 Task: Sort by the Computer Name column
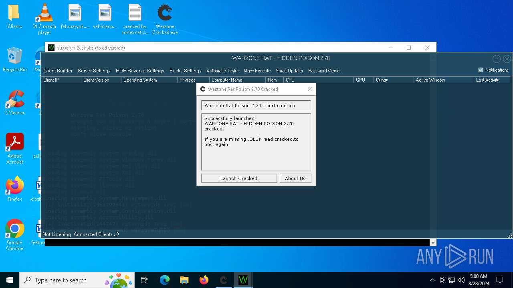237,80
